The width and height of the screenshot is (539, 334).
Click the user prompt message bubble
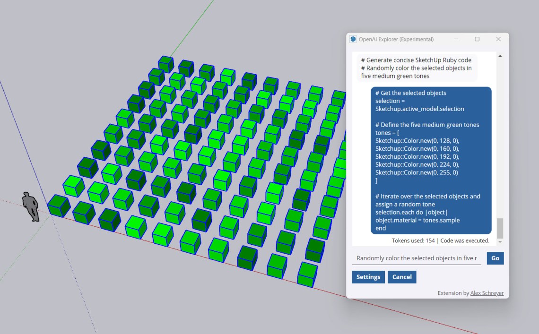(417, 68)
